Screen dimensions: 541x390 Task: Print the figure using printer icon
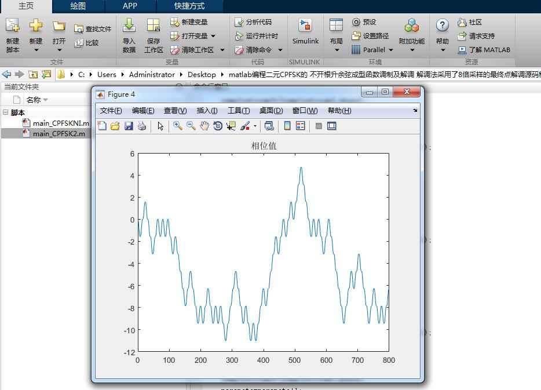coord(142,126)
